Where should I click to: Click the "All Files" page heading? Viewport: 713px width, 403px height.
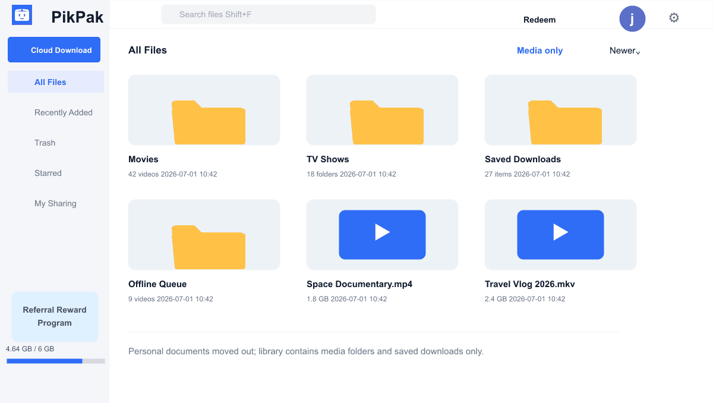[x=147, y=50]
